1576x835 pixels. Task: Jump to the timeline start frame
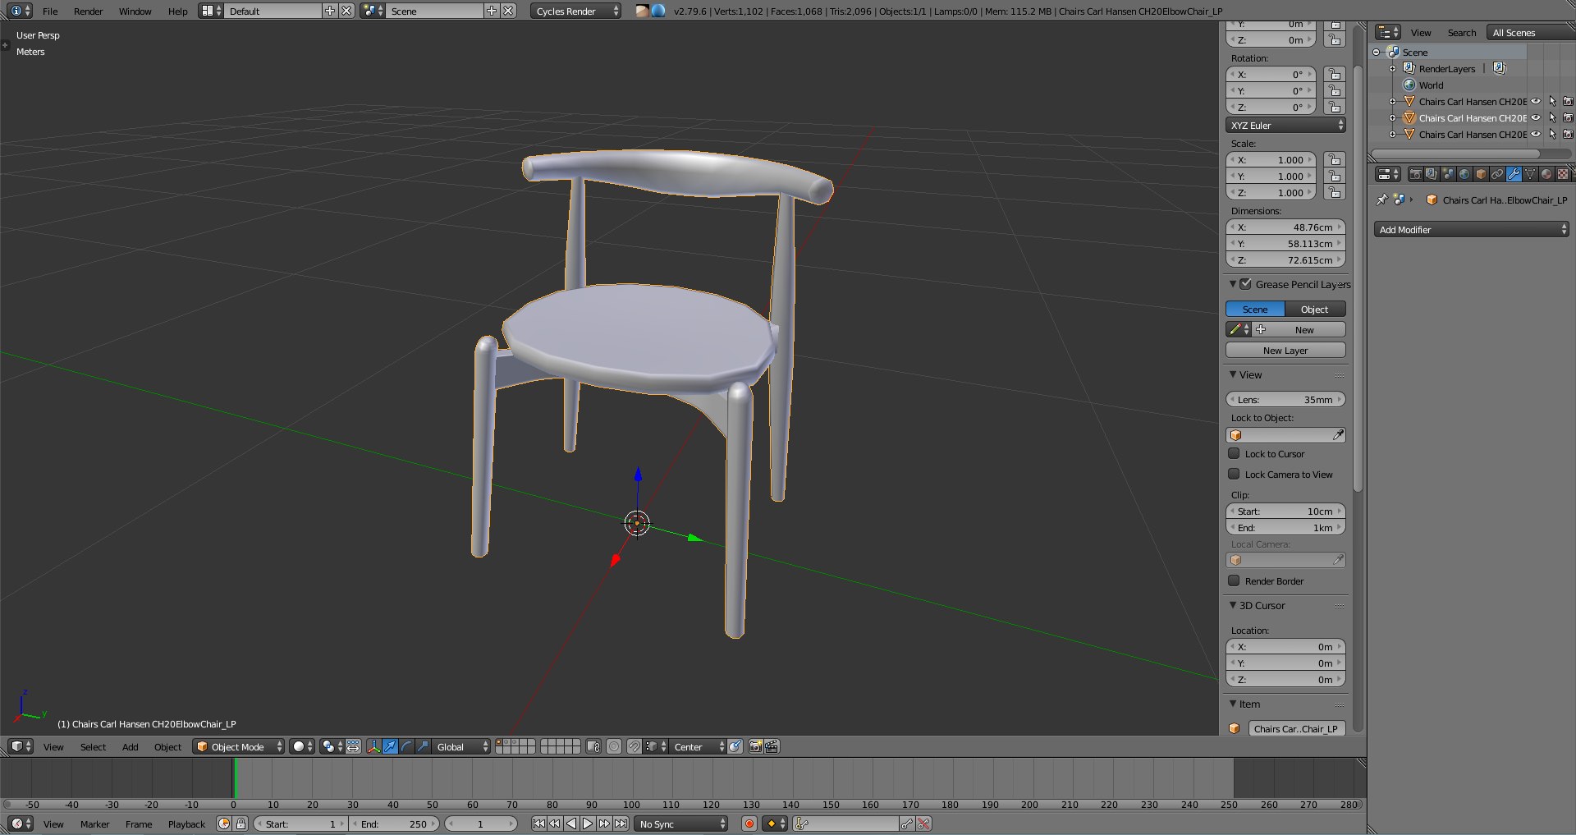pos(538,824)
